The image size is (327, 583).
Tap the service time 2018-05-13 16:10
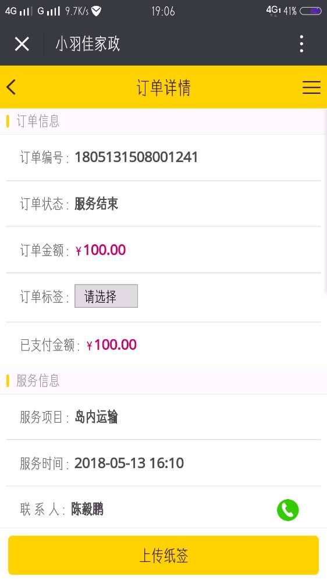tap(129, 463)
